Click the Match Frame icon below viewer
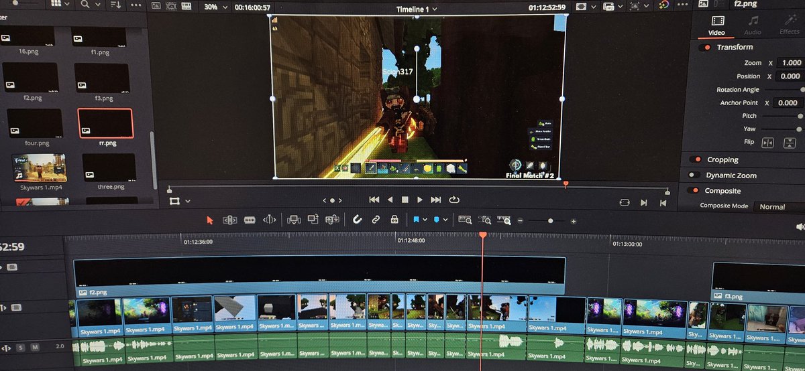Image resolution: width=805 pixels, height=371 pixels. [x=625, y=202]
